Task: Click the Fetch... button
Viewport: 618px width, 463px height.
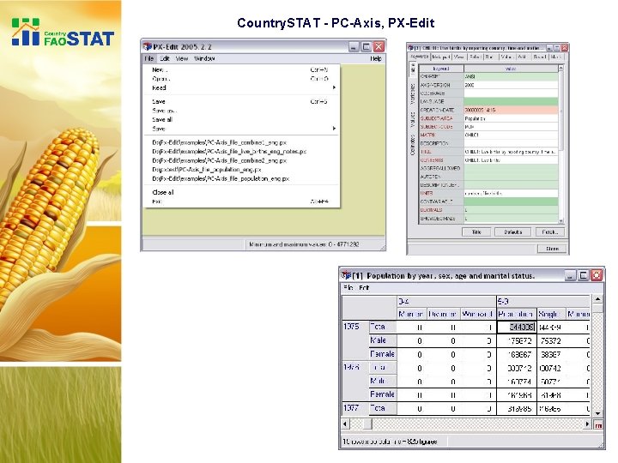Action: click(550, 231)
